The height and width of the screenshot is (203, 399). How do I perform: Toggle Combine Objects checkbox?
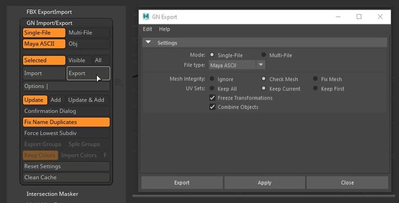point(212,107)
